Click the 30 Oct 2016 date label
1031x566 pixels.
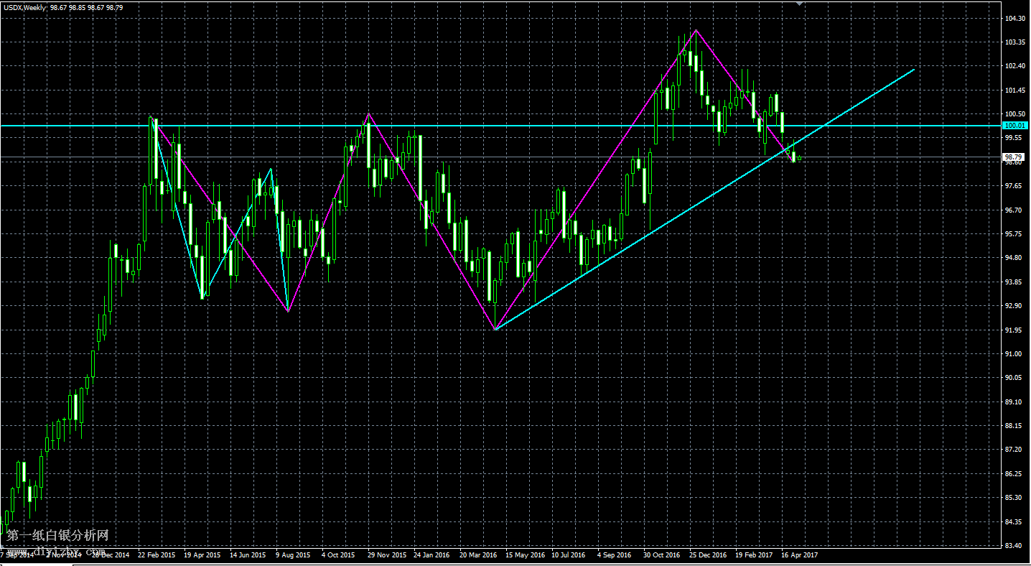click(661, 555)
